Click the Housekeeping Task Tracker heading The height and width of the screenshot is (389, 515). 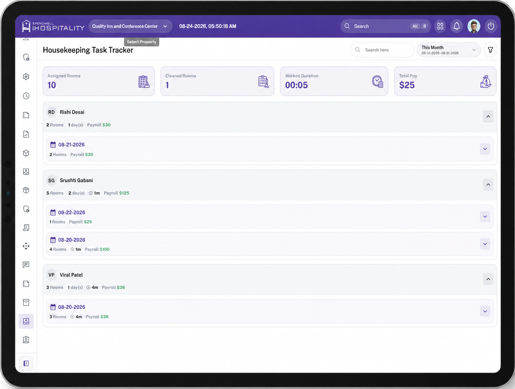click(x=88, y=50)
